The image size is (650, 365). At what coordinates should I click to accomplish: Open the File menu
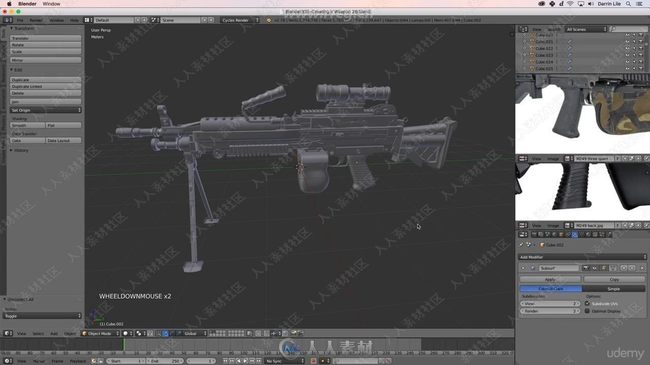pyautogui.click(x=20, y=20)
